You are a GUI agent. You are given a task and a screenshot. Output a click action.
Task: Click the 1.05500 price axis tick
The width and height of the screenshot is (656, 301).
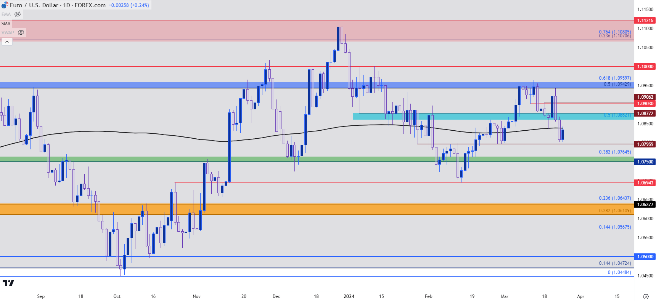(645, 238)
